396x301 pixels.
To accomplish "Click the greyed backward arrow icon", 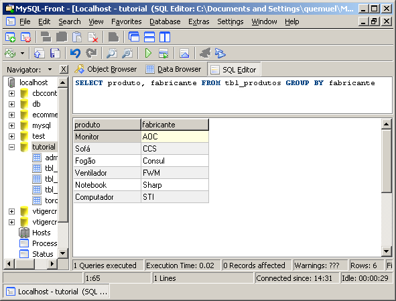I will (205, 54).
